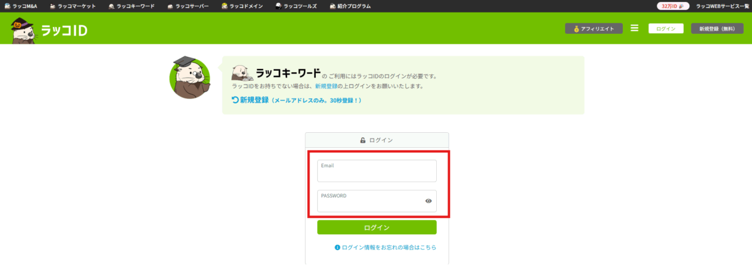Viewport: 752px width, 265px height.
Task: Open the forgotten login information link
Action: tap(389, 247)
